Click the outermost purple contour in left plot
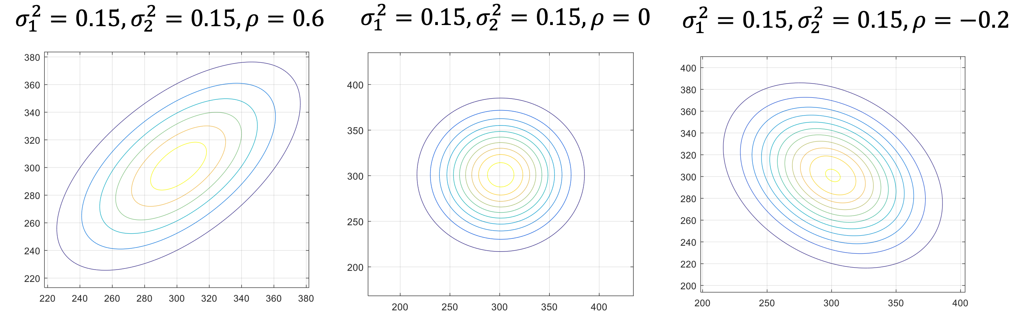The height and width of the screenshot is (330, 1020). pyautogui.click(x=300, y=104)
